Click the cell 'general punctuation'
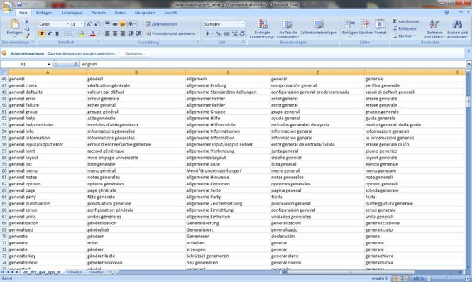 (x=48, y=203)
